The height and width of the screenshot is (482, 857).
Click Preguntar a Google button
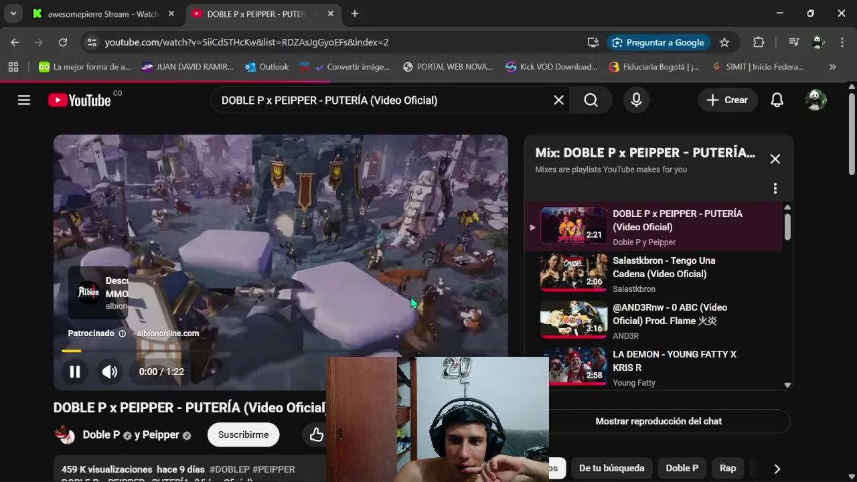[x=658, y=42]
